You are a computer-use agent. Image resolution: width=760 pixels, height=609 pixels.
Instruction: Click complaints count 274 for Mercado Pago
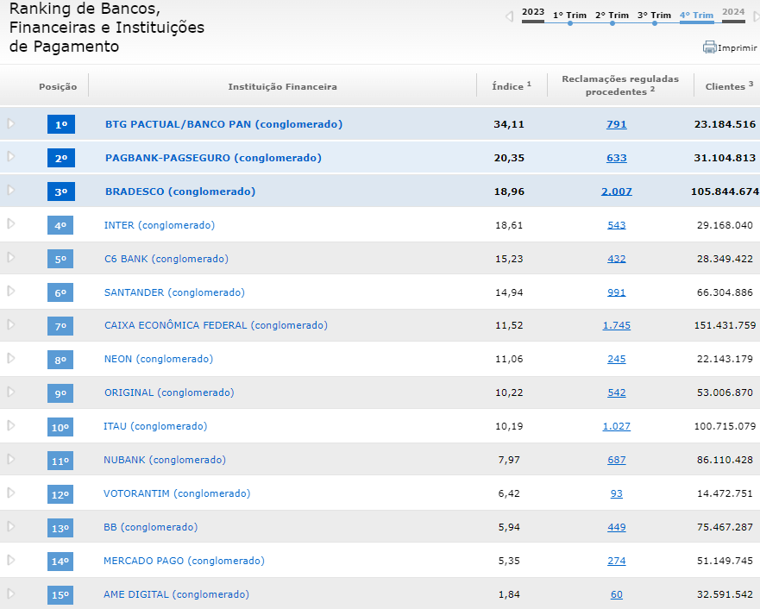tap(617, 561)
